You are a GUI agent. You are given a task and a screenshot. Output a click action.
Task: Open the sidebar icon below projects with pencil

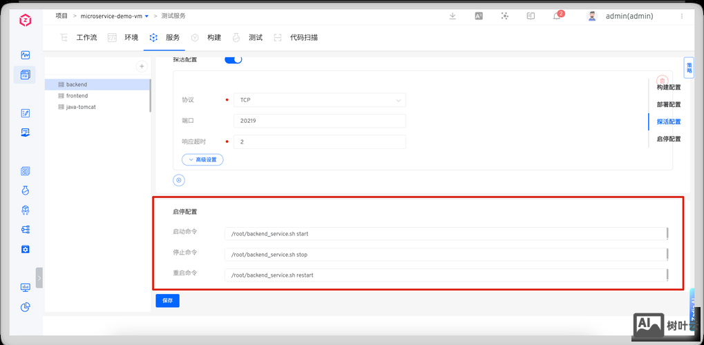pyautogui.click(x=25, y=113)
